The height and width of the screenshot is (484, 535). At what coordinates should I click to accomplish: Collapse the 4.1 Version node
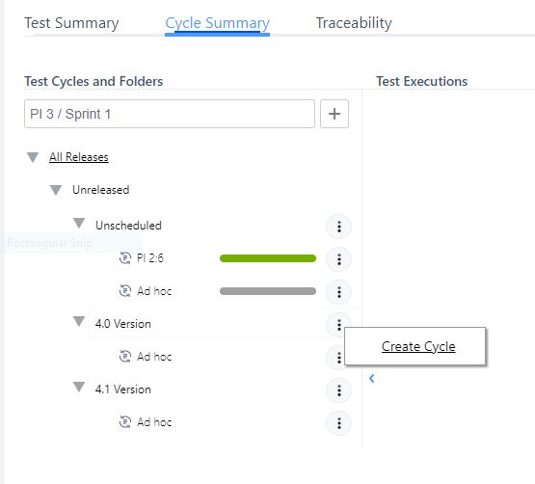tap(79, 387)
